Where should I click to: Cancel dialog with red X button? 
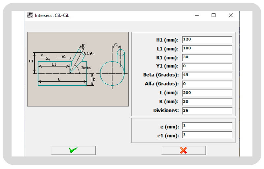tap(183, 150)
